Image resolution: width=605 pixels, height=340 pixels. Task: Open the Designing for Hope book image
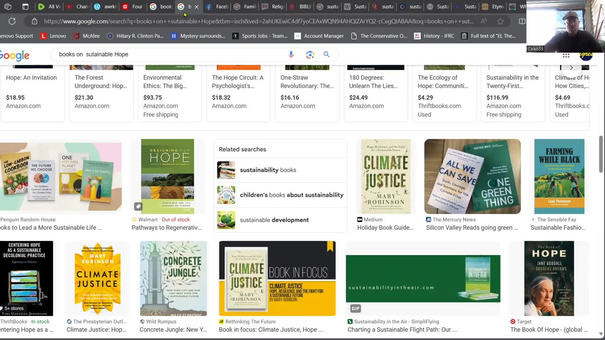pyautogui.click(x=167, y=176)
